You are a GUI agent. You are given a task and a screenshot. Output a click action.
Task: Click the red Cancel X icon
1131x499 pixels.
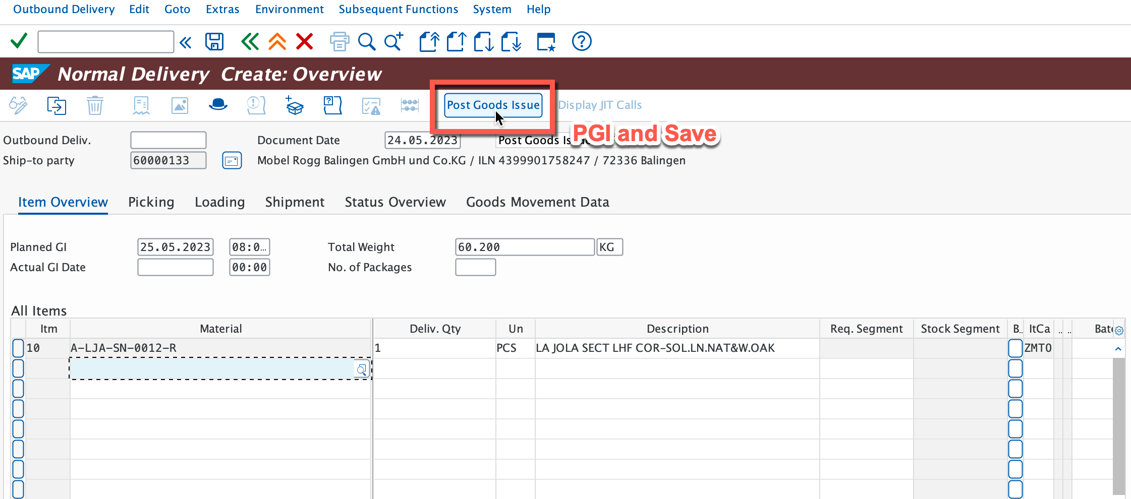pos(304,41)
